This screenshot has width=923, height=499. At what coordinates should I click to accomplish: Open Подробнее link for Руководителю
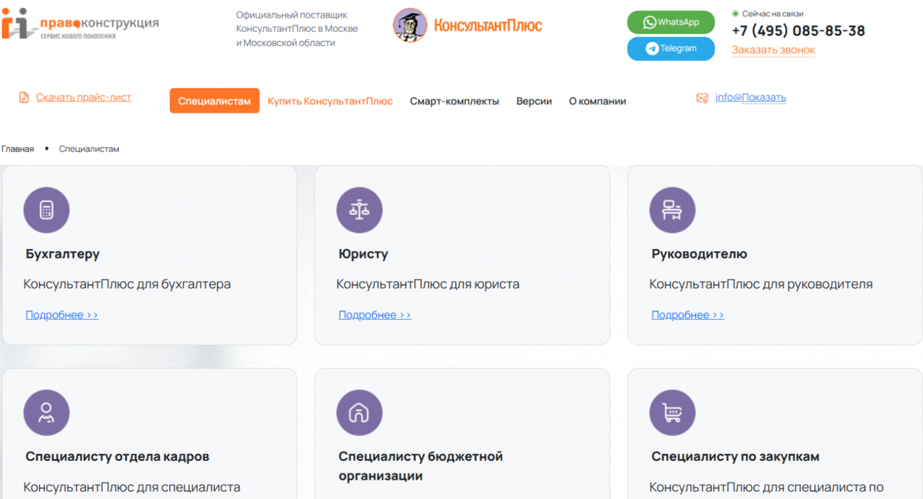[688, 315]
